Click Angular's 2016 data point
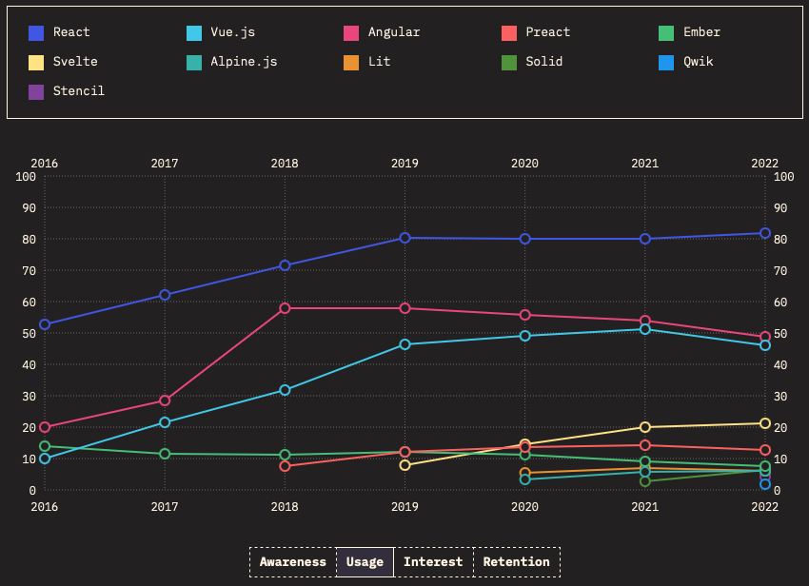The height and width of the screenshot is (586, 809). (x=45, y=427)
